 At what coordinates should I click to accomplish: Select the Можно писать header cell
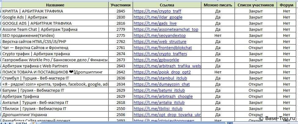click(x=218, y=5)
